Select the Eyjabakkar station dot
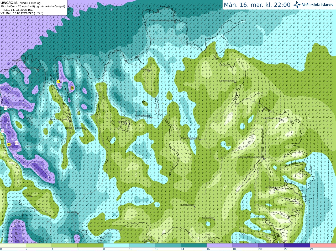This screenshot has height=251, width=336. 214,220
